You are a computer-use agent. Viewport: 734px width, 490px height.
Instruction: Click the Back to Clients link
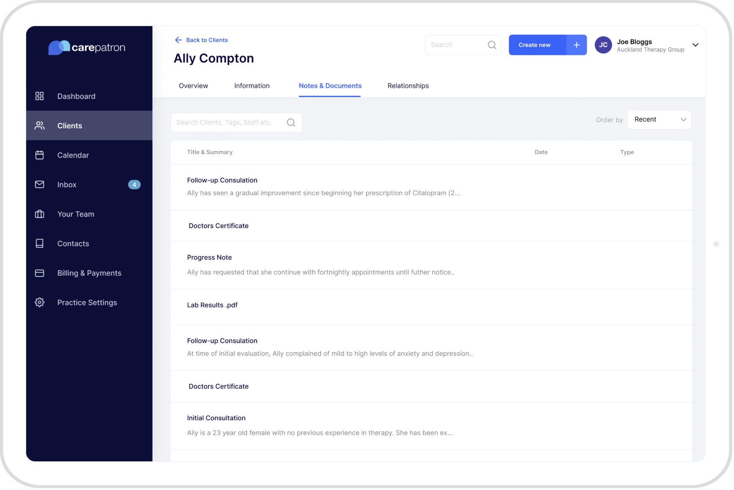point(207,40)
